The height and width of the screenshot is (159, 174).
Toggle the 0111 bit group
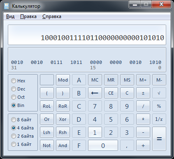(x=56, y=62)
